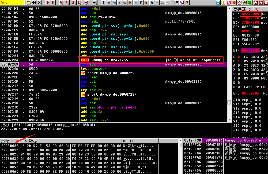
Task: Pause execution with the pause icon
Action: click(x=53, y=3)
